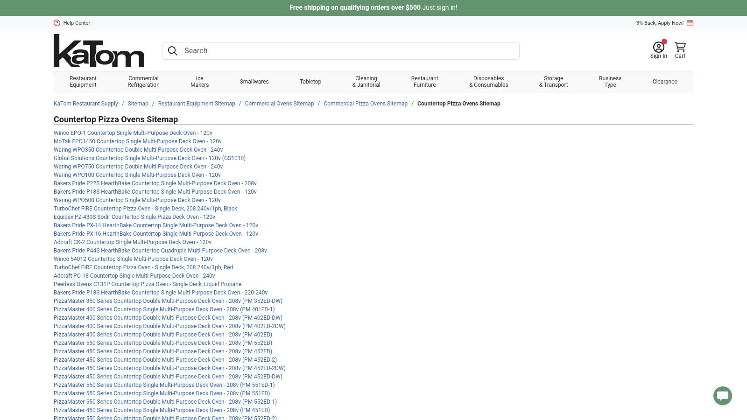This screenshot has height=420, width=747.
Task: Go to the Sitemap breadcrumb
Action: point(138,104)
